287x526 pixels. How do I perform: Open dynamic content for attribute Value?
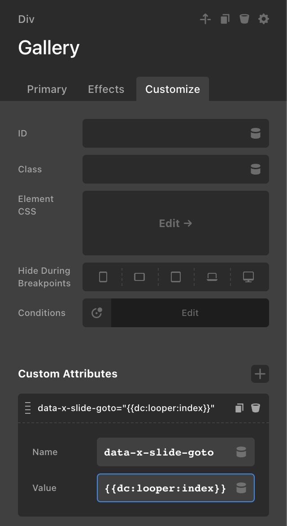241,488
